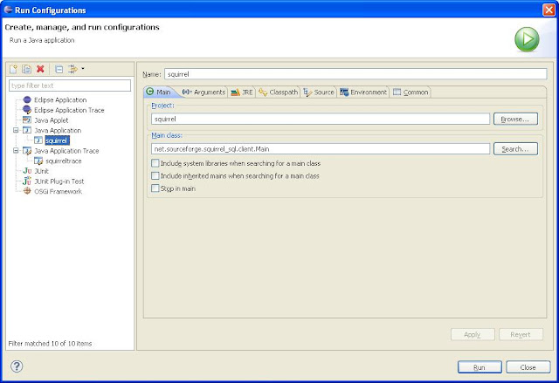Click the JUnit icon in tree

coord(27,171)
